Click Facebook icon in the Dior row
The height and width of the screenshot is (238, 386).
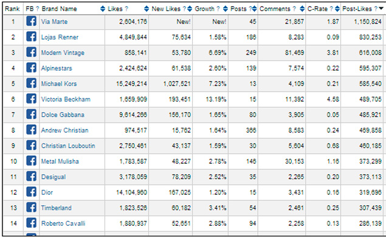(31, 192)
